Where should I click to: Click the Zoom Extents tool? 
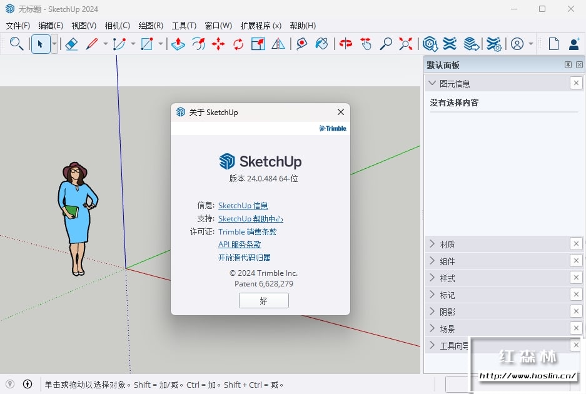pos(405,44)
